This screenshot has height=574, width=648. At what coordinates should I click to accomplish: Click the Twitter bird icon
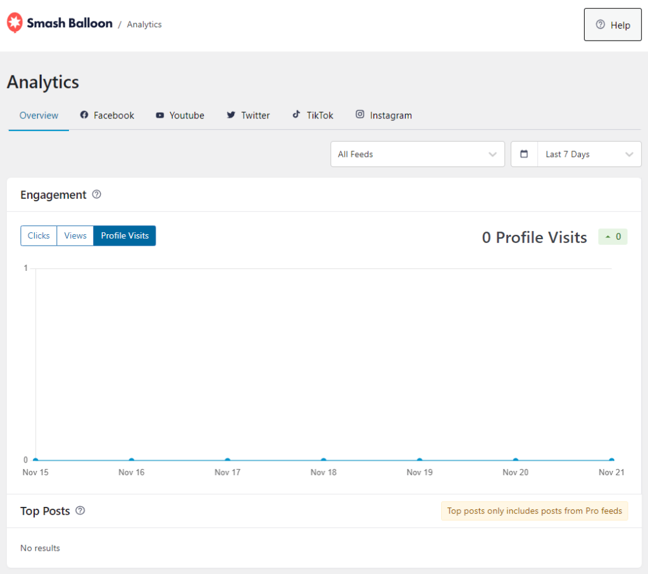point(232,115)
